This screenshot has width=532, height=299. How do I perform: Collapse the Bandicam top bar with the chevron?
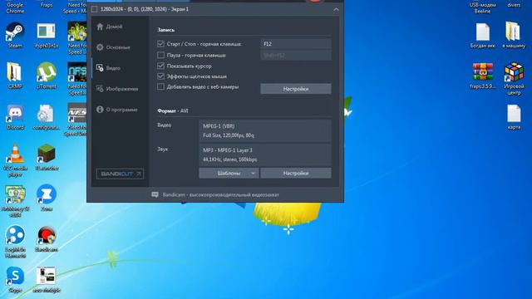coord(336,9)
